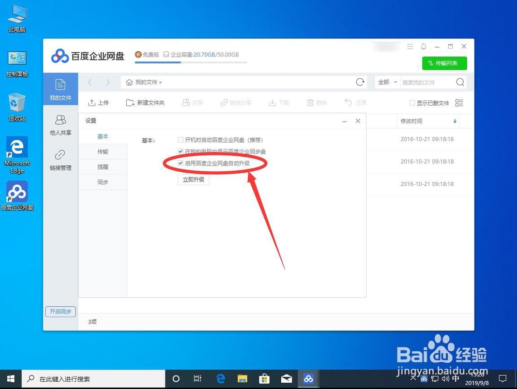Open Microsoft Edge desktop shortcut
Image resolution: width=517 pixels, height=389 pixels.
(17, 155)
